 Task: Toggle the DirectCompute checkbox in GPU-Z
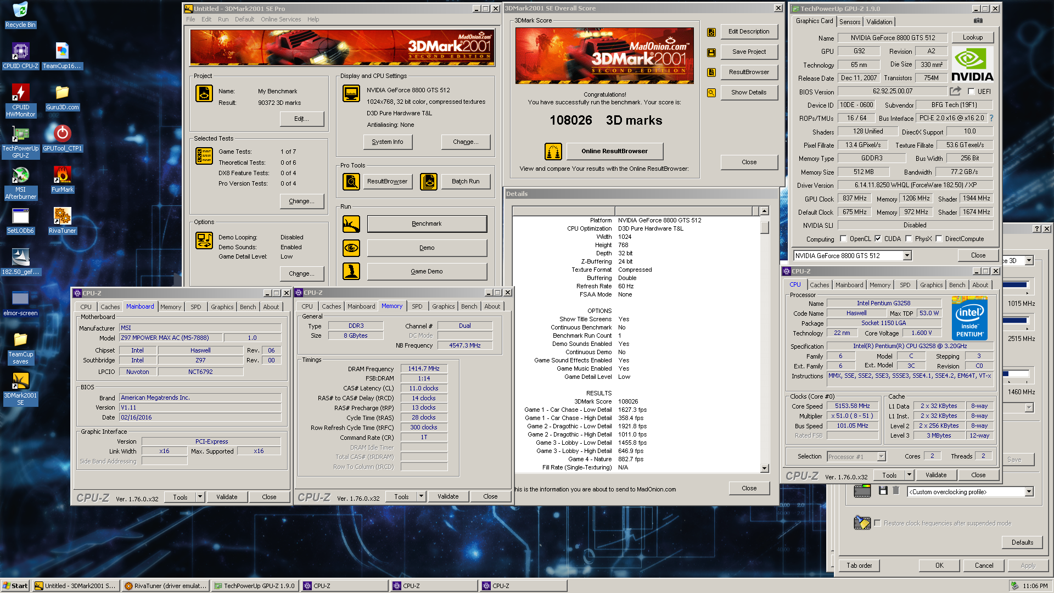[x=939, y=239]
